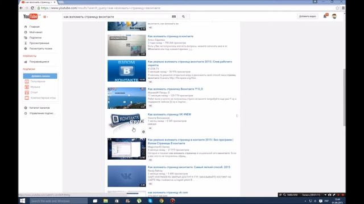The image size is (364, 204).
Task: Open the blue 'ВЗЛОМ ВКОНТАКТЕ' thumbnail
Action: pyautogui.click(x=126, y=71)
